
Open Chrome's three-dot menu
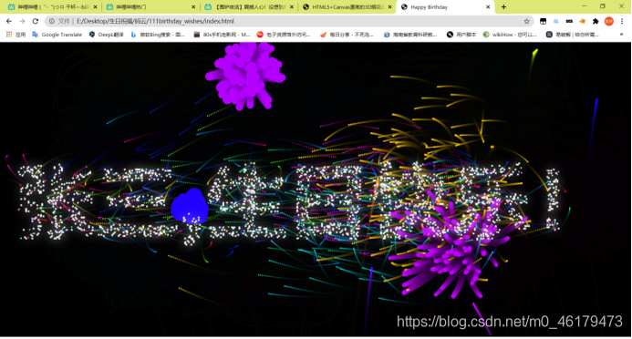(x=622, y=21)
